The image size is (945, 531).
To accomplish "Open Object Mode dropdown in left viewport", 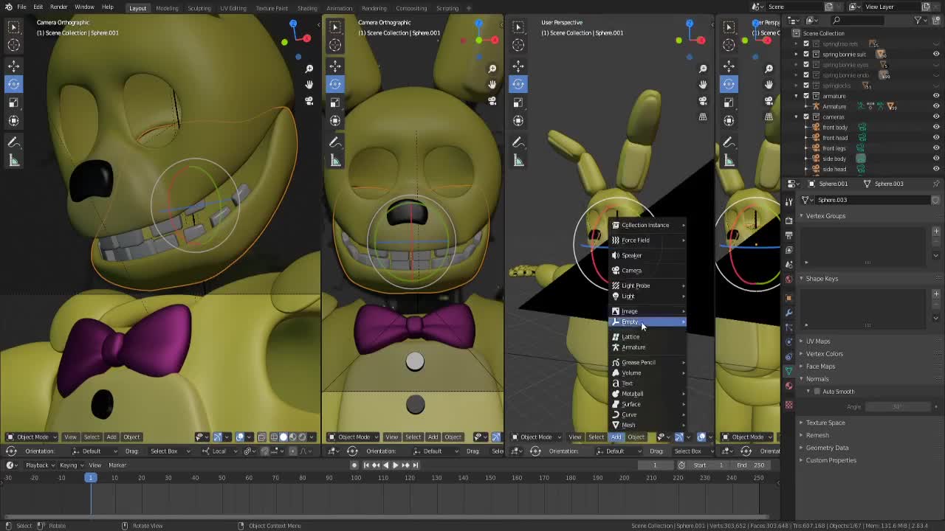I will pos(32,437).
